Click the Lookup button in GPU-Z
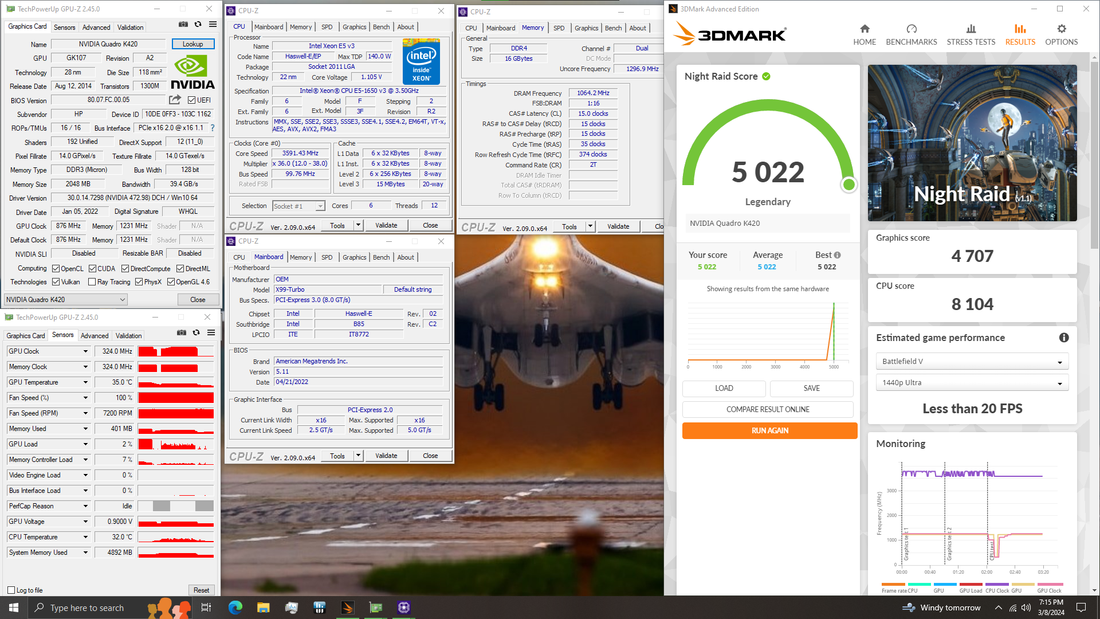Screen dimensions: 1100x619 (x=192, y=44)
